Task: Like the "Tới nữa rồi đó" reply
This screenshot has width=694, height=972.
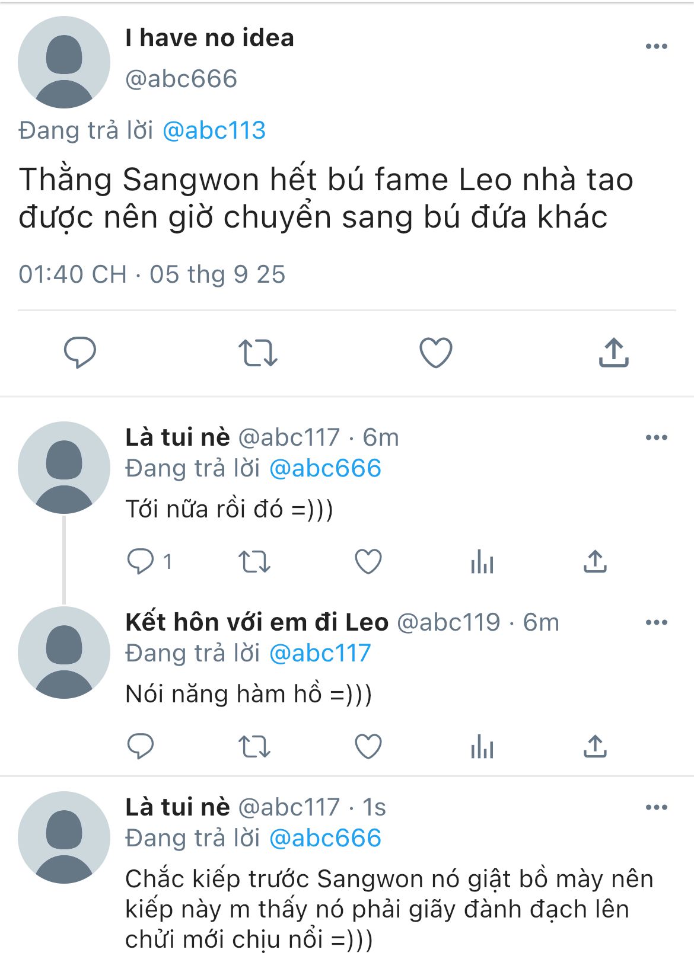Action: pyautogui.click(x=368, y=561)
